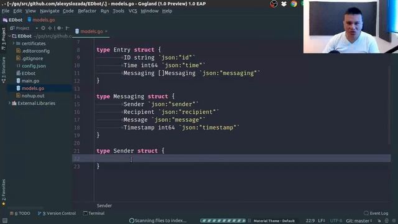Viewport: 398px width, 224px height.
Task: Hide the Project panel with pin icon
Action: 67,28
